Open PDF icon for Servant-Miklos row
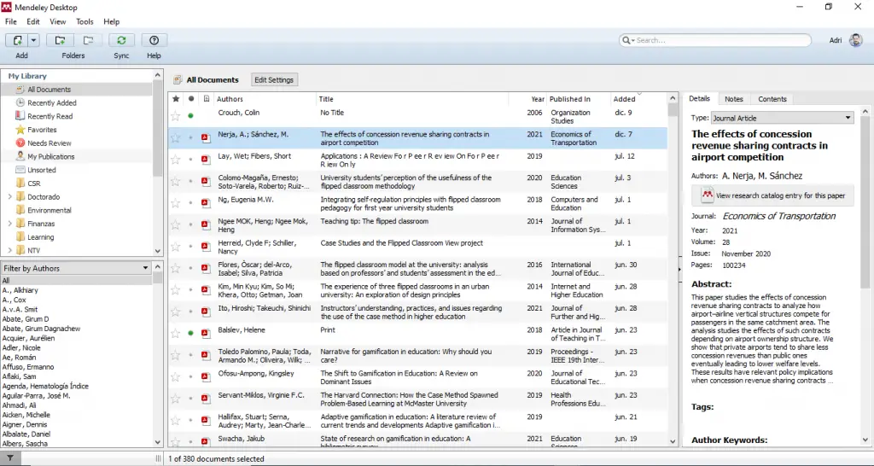Screen dimensions: 874x466 (207, 399)
